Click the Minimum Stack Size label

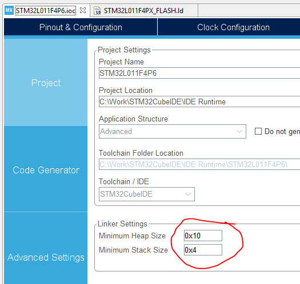(x=133, y=250)
